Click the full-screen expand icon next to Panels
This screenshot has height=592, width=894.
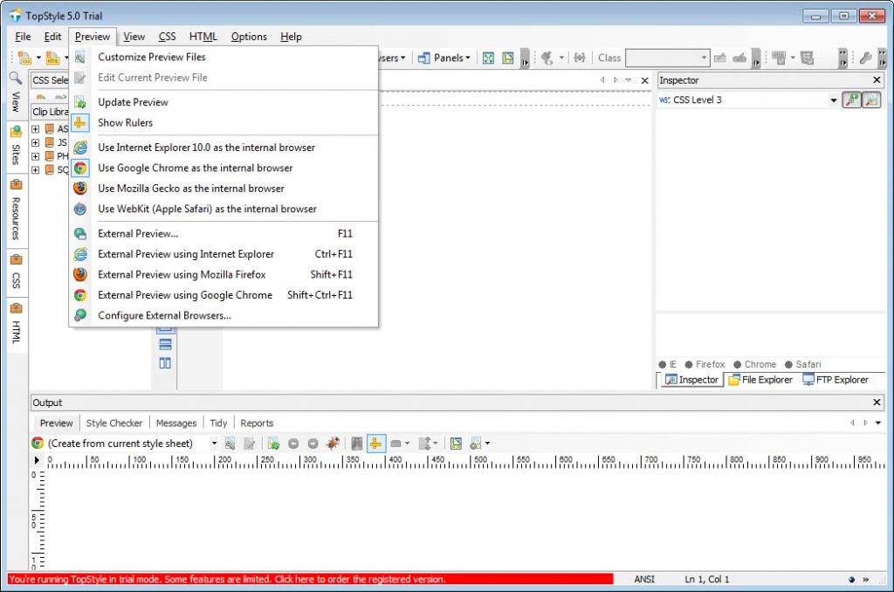[489, 58]
